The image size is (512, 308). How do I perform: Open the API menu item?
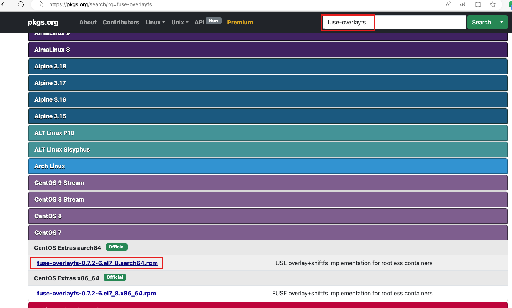(x=199, y=22)
